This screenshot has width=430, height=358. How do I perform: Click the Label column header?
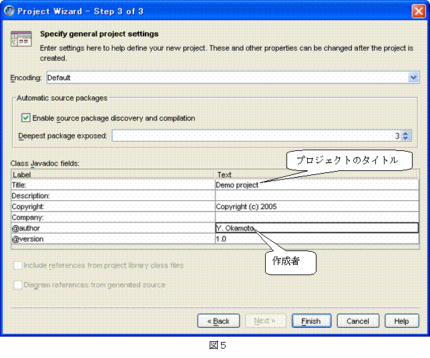pos(113,175)
